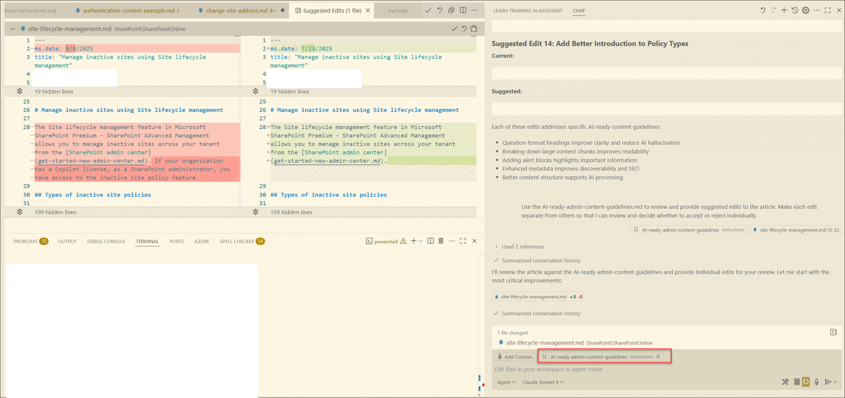845x398 pixels.
Task: Open chat history with the clock icon
Action: point(795,10)
